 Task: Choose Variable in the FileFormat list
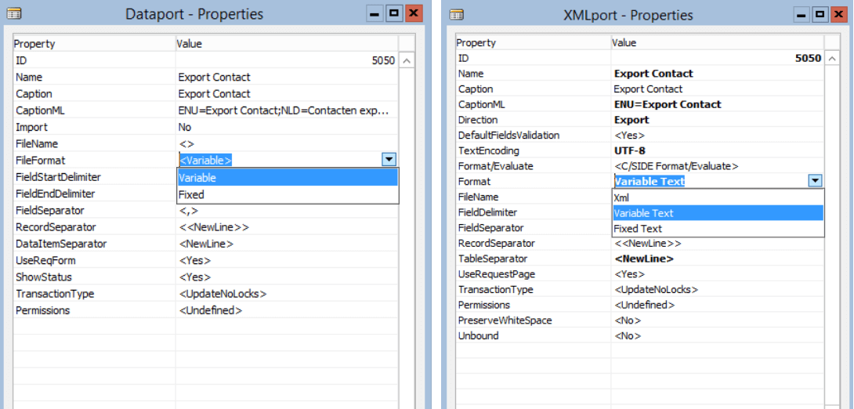(x=288, y=178)
